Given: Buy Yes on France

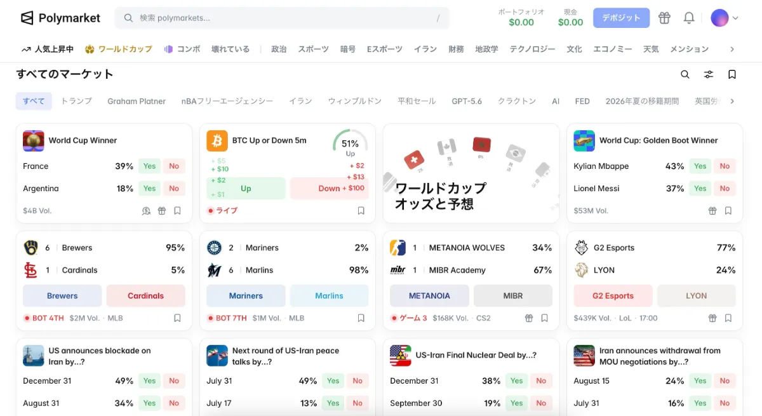Looking at the screenshot, I should tap(149, 166).
